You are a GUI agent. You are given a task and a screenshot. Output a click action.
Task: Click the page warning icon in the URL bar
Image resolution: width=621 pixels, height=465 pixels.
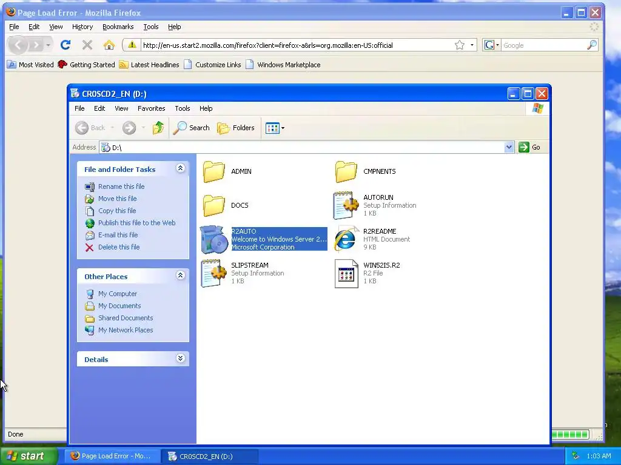point(132,45)
